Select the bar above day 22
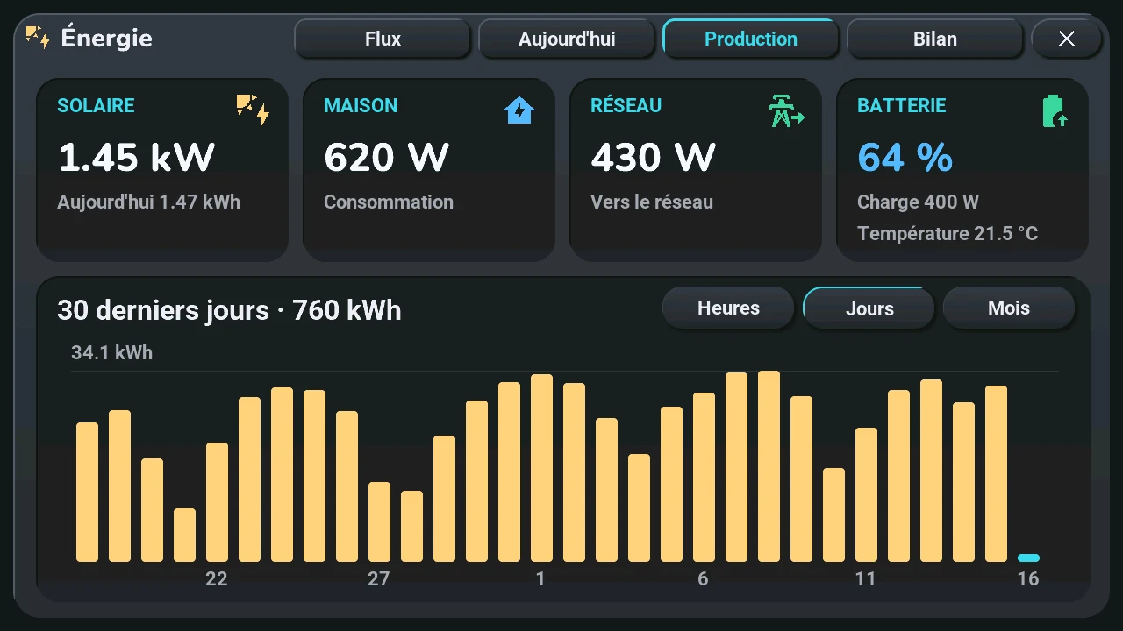This screenshot has height=631, width=1123. 217,502
